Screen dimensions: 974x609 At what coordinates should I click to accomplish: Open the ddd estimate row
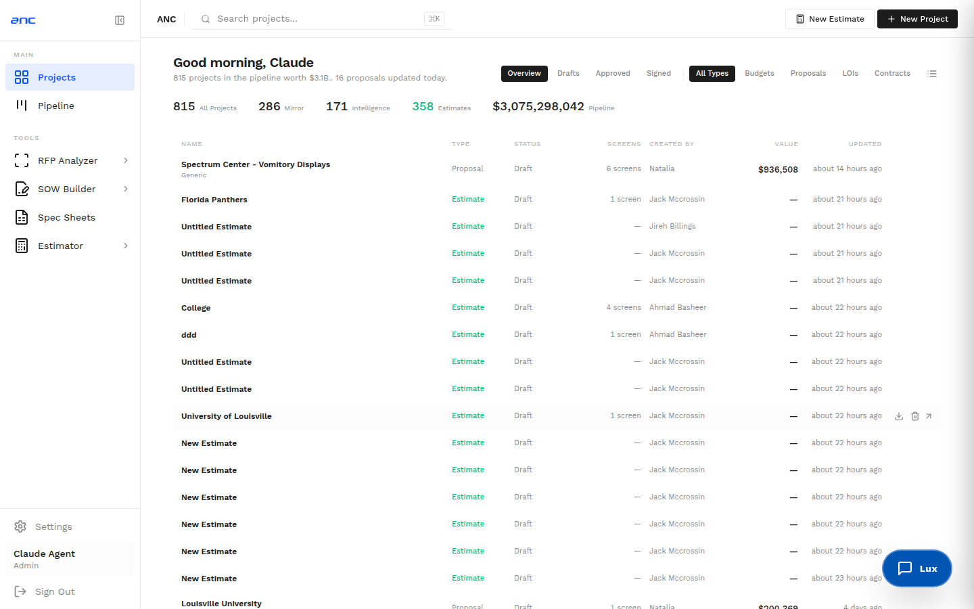(x=557, y=335)
